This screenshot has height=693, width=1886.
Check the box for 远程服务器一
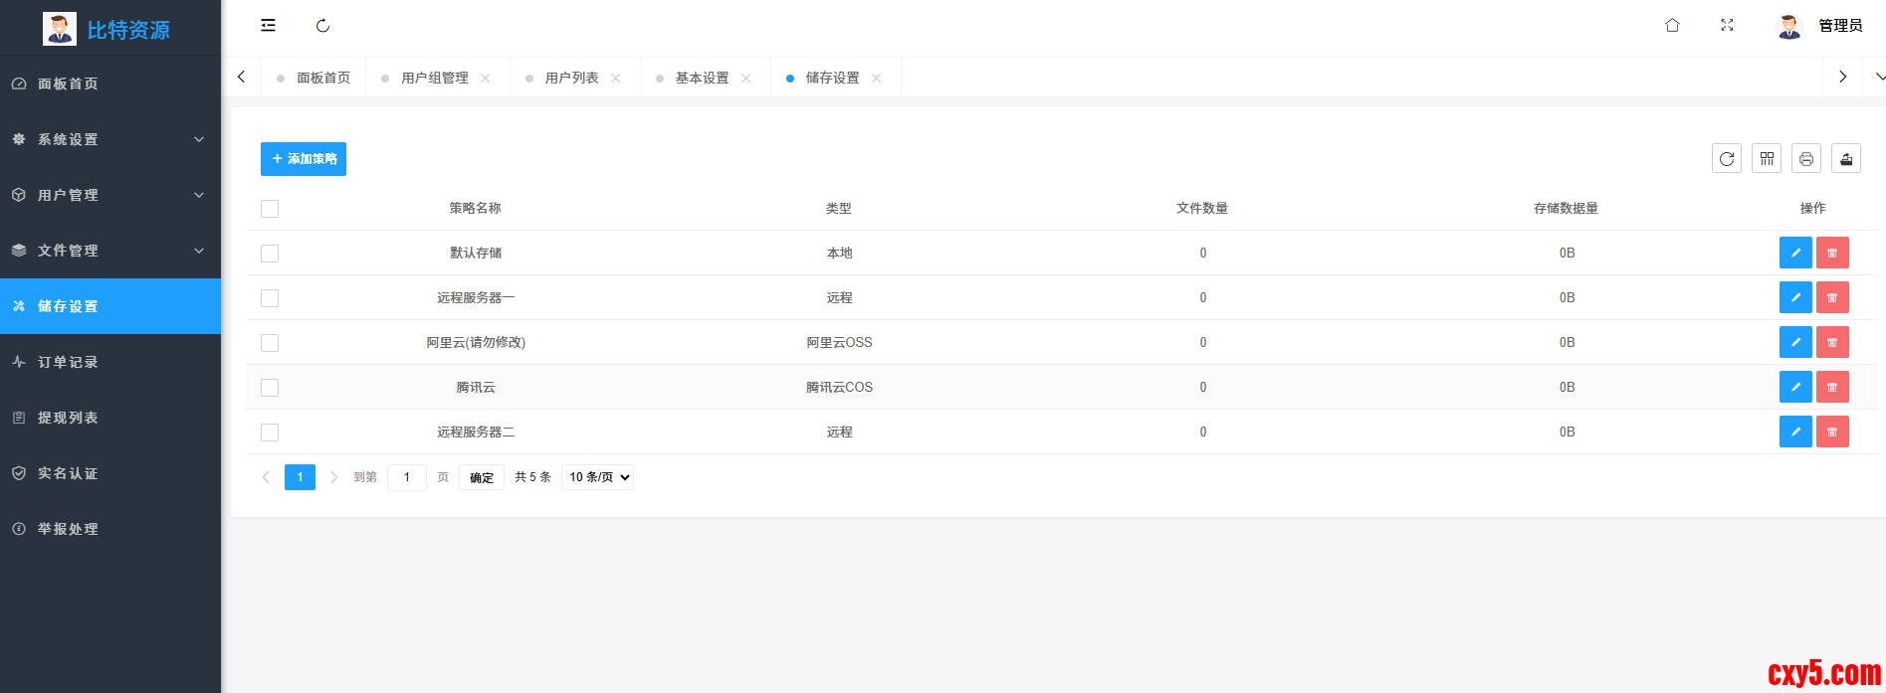pyautogui.click(x=270, y=298)
